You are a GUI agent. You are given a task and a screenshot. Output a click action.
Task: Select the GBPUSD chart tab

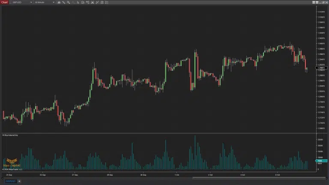pos(9,181)
